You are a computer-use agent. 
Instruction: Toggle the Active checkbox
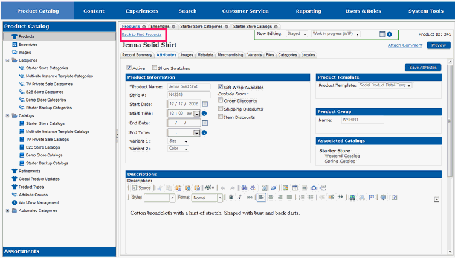click(x=129, y=68)
